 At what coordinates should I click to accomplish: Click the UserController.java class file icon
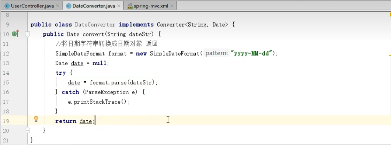tap(7, 6)
